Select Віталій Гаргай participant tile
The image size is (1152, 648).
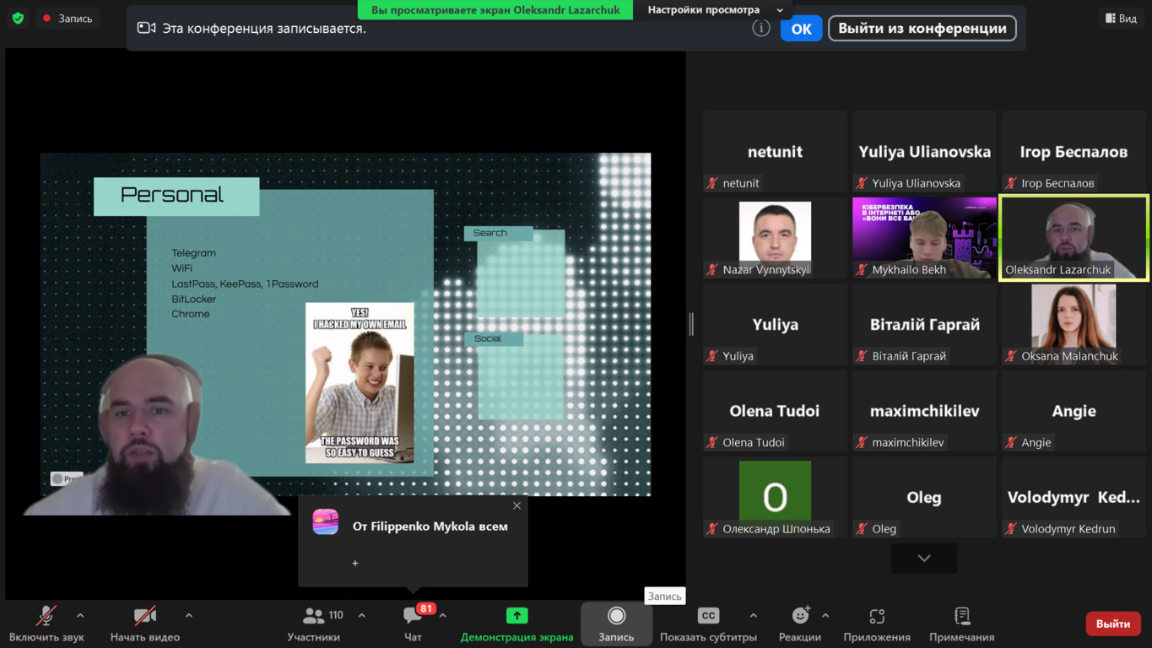click(x=924, y=325)
